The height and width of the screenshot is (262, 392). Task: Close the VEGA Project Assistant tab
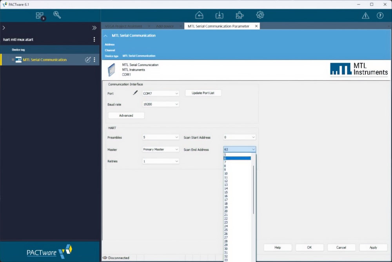pyautogui.click(x=149, y=26)
